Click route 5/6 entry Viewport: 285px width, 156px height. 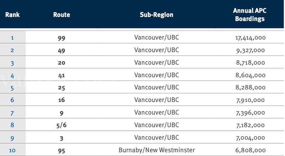(62, 125)
